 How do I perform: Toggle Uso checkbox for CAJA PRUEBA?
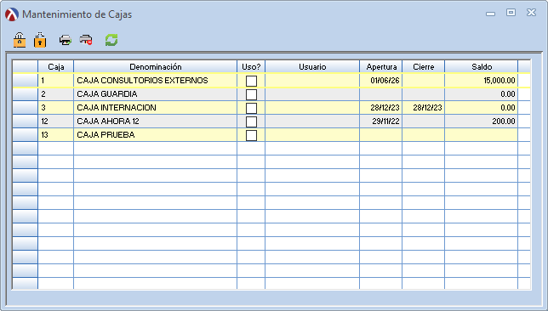[x=251, y=135]
